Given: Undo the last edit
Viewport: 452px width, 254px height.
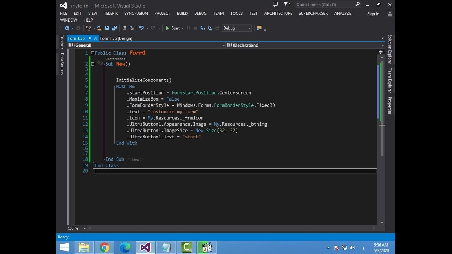Looking at the screenshot, I should click(x=142, y=28).
